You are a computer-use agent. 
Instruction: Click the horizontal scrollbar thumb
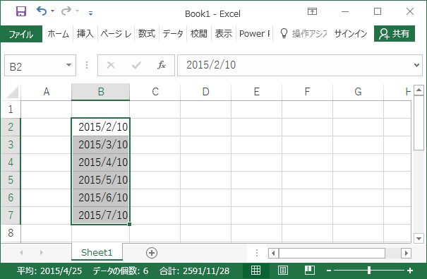[x=332, y=254]
